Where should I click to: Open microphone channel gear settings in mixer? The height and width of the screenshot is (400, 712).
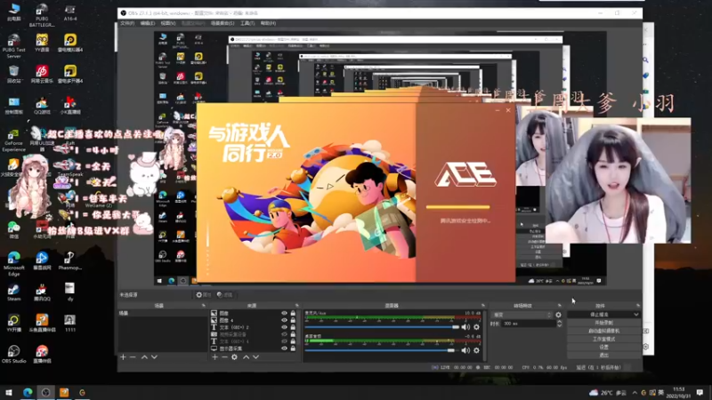pyautogui.click(x=476, y=327)
